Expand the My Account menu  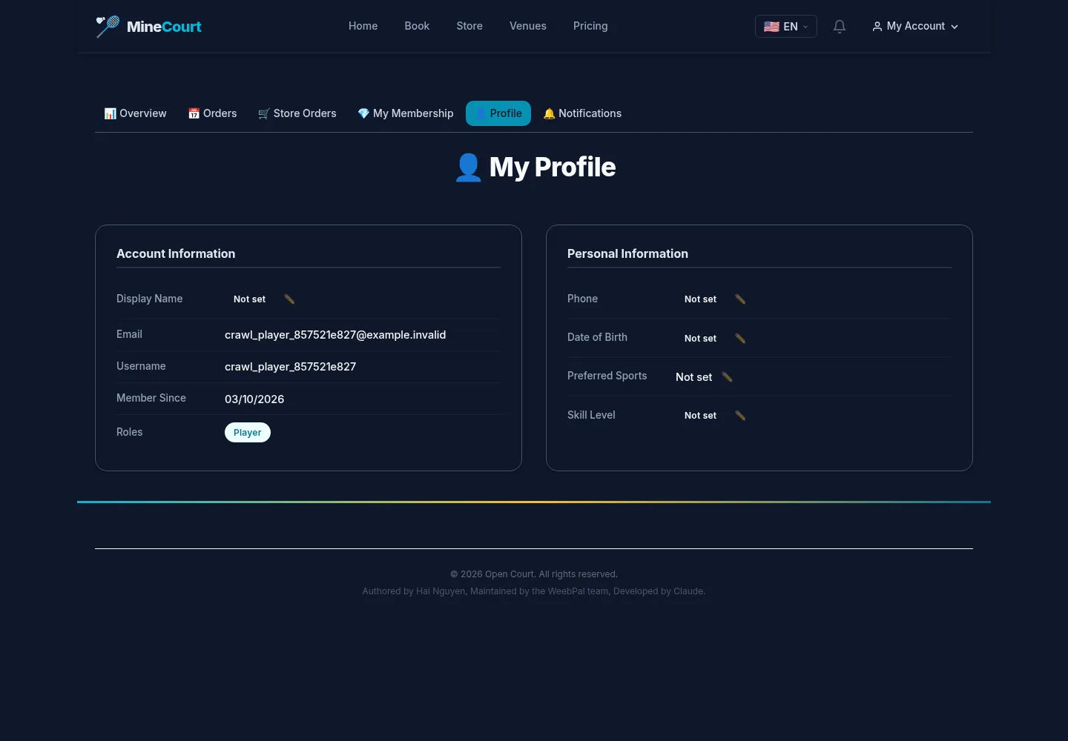pyautogui.click(x=915, y=27)
